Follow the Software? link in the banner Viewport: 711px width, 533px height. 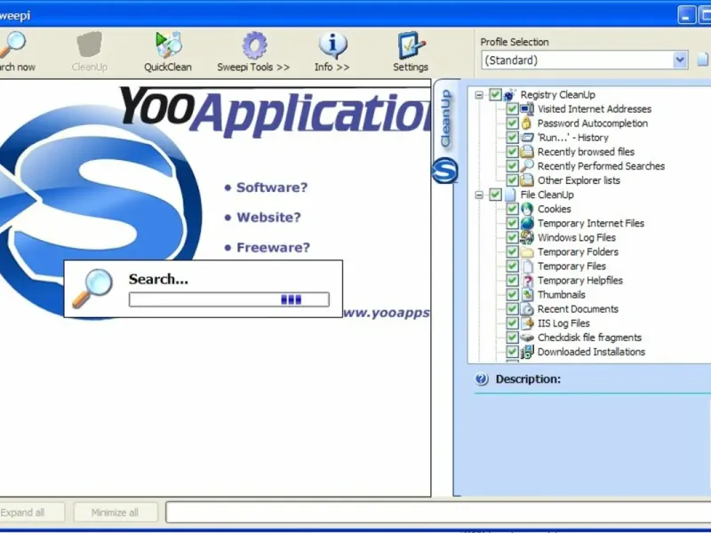[272, 187]
